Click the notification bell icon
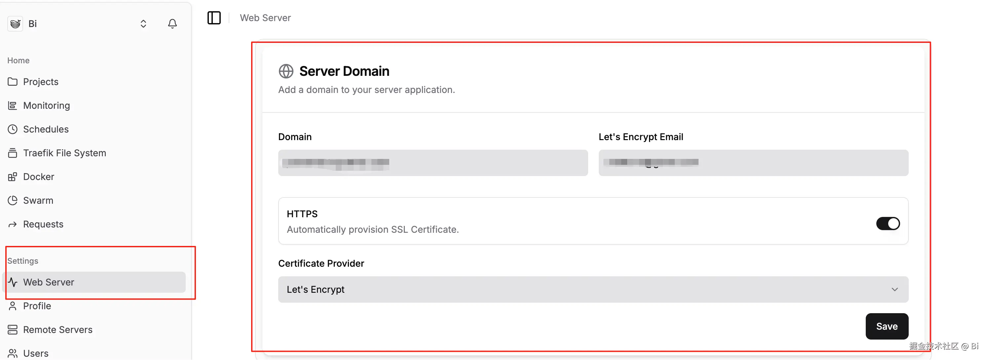This screenshot has width=988, height=360. coord(172,24)
